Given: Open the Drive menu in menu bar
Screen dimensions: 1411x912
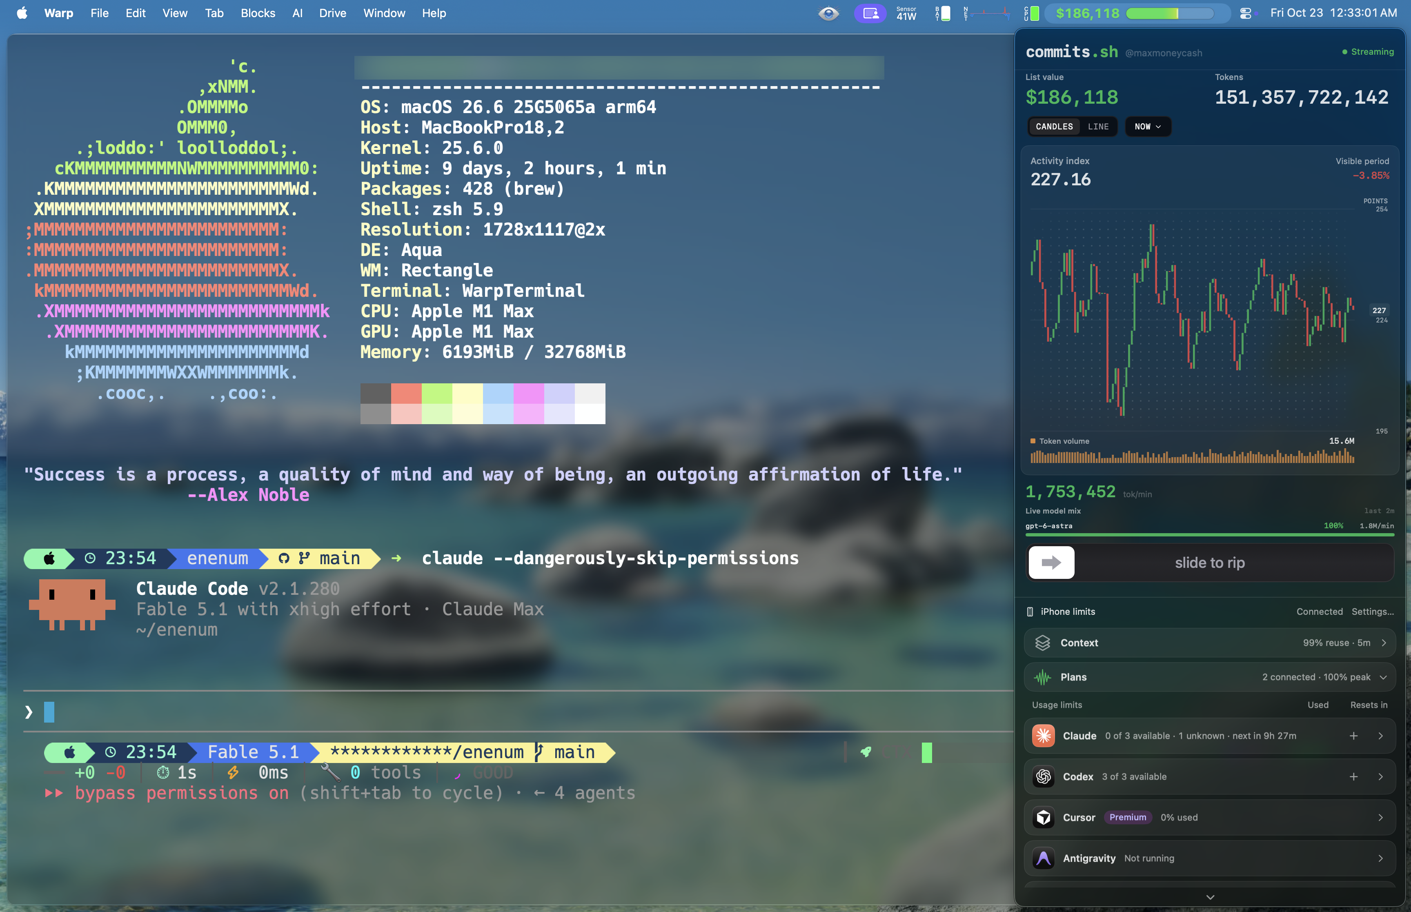Looking at the screenshot, I should coord(332,13).
